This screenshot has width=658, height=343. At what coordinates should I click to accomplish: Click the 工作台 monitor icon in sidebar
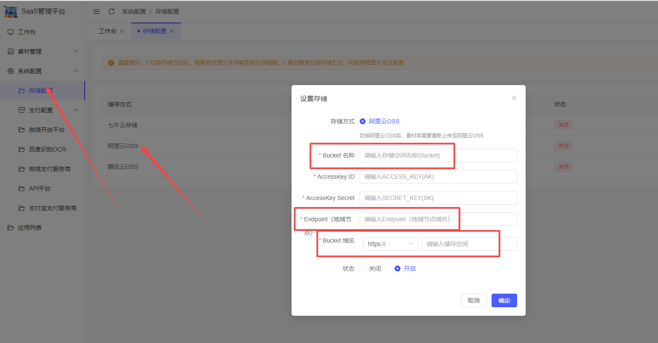click(x=11, y=32)
